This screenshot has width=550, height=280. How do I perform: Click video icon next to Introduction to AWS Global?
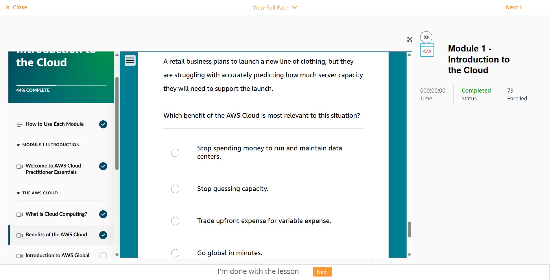click(20, 256)
